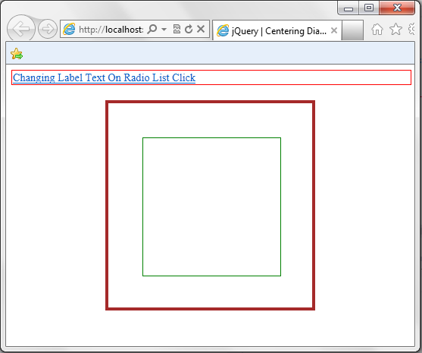Screen dimensions: 422x353
Task: Go to the Home page icon
Action: tap(377, 29)
